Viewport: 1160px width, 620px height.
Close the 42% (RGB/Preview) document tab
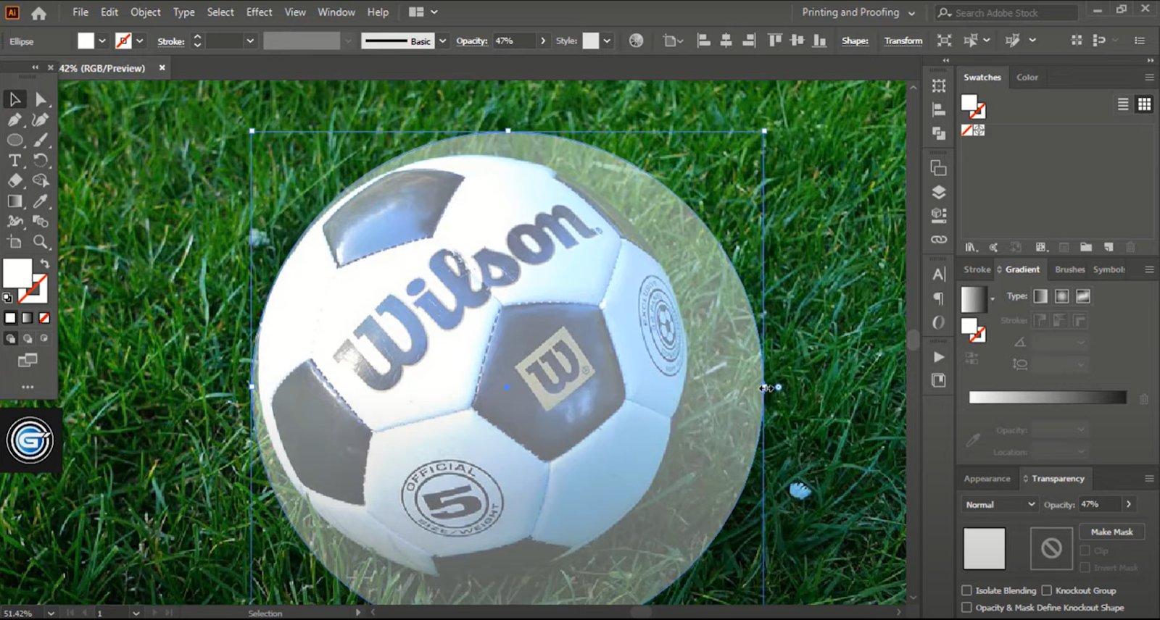(162, 67)
